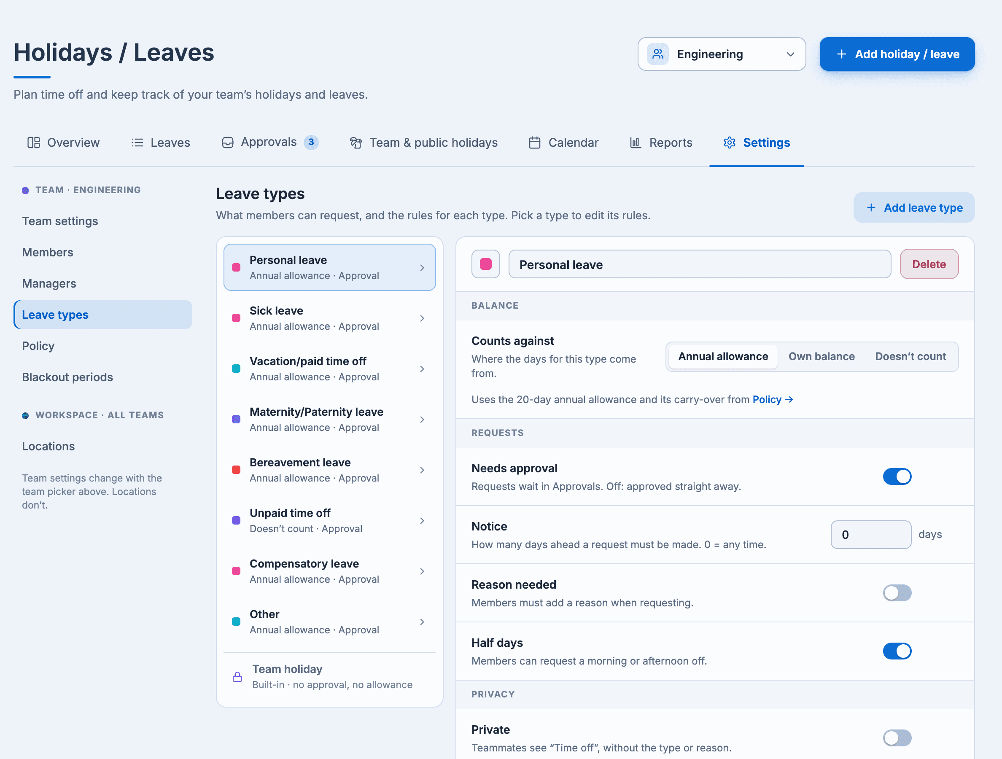Viewport: 1002px width, 759px height.
Task: Click the Overview tab grid icon
Action: pos(33,143)
